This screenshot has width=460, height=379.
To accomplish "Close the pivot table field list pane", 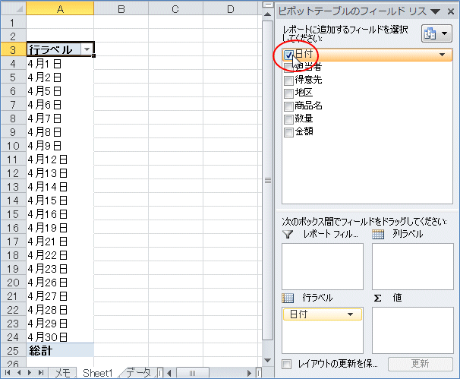I will [x=451, y=11].
